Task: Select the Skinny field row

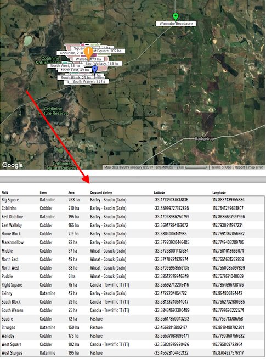Action: pyautogui.click(x=133, y=293)
